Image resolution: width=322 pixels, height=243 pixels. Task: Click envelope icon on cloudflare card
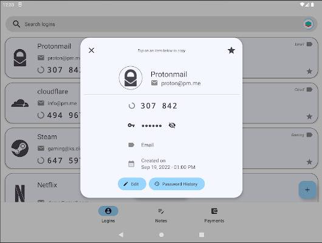pyautogui.click(x=41, y=103)
